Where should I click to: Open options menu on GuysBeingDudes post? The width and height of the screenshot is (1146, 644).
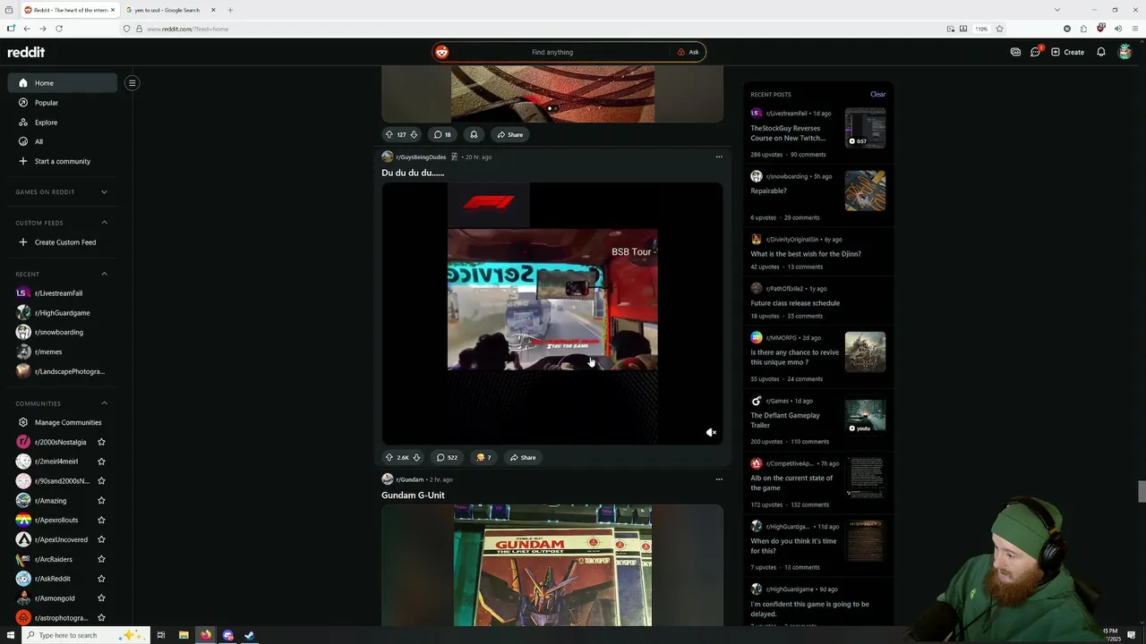719,157
